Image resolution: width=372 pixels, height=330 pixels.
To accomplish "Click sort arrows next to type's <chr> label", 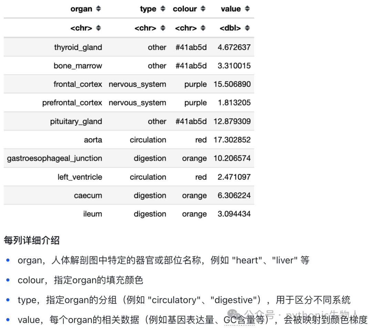I will click(163, 28).
